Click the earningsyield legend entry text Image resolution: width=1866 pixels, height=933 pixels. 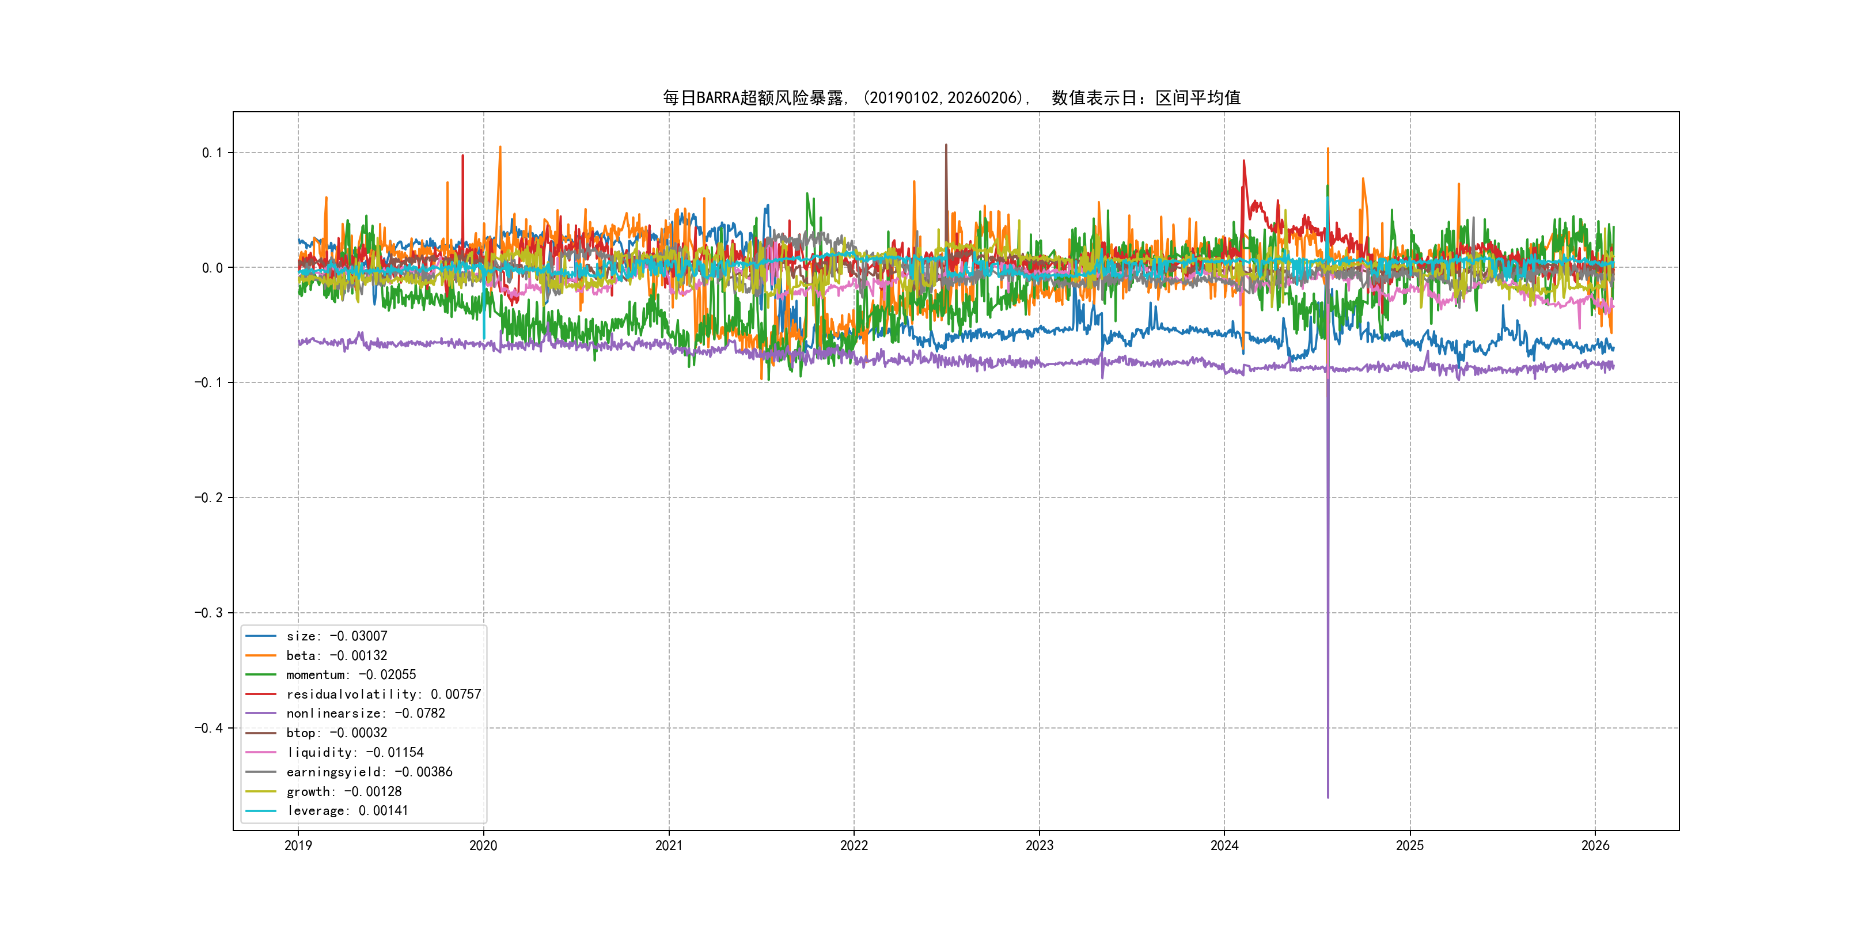(369, 772)
